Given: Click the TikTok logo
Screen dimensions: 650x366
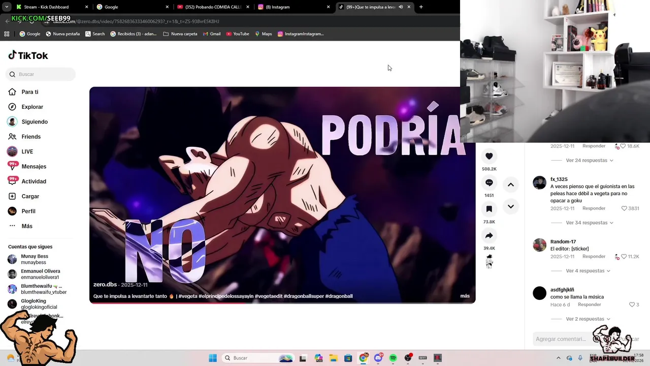Looking at the screenshot, I should [28, 55].
